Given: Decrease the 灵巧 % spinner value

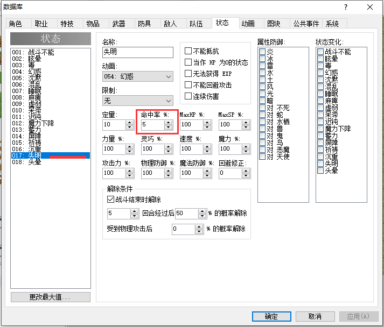Looking at the screenshot, I should coord(168,151).
